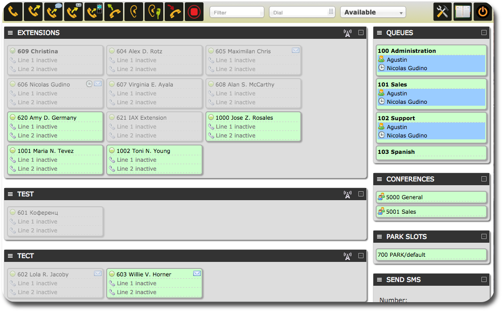Click the Dial phone toolbar icon
The height and width of the screenshot is (311, 502).
tap(13, 12)
